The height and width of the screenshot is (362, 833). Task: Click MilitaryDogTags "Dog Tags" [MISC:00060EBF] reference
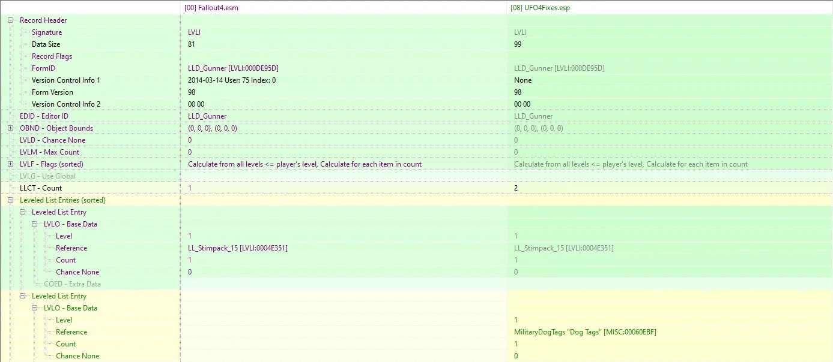(585, 332)
